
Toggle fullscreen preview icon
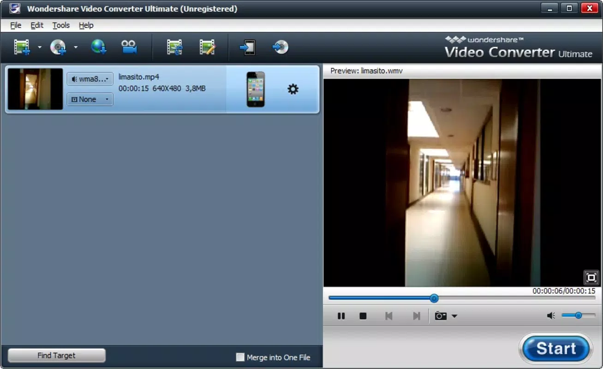pos(591,277)
